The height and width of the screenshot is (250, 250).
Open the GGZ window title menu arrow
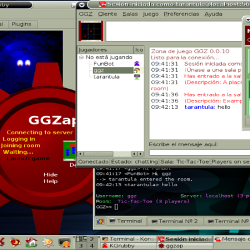click(x=82, y=4)
